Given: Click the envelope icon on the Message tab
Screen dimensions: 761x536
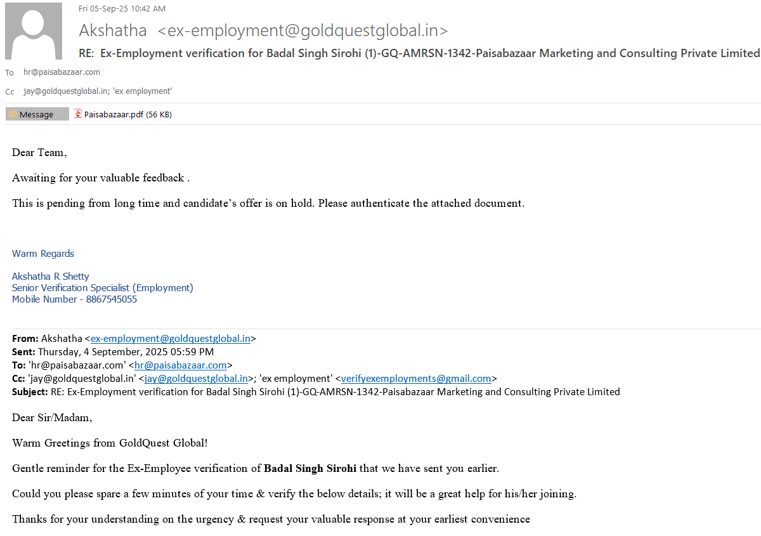Looking at the screenshot, I should coord(13,114).
